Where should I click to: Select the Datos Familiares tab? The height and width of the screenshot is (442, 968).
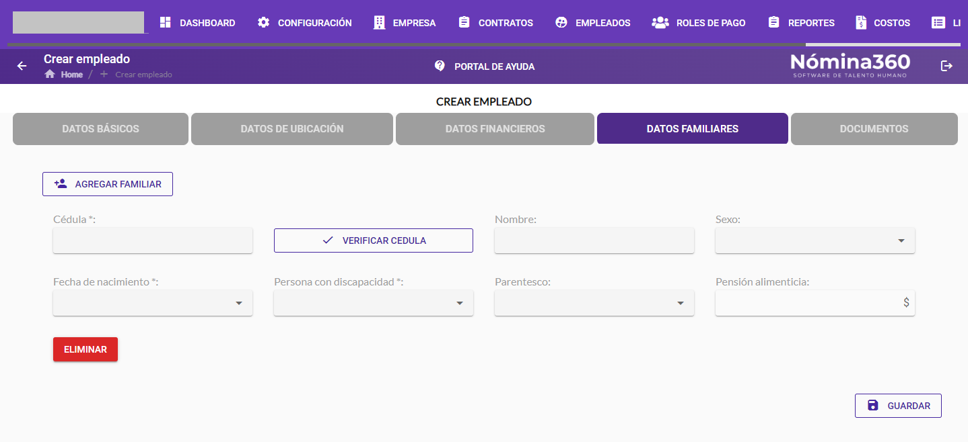click(693, 129)
